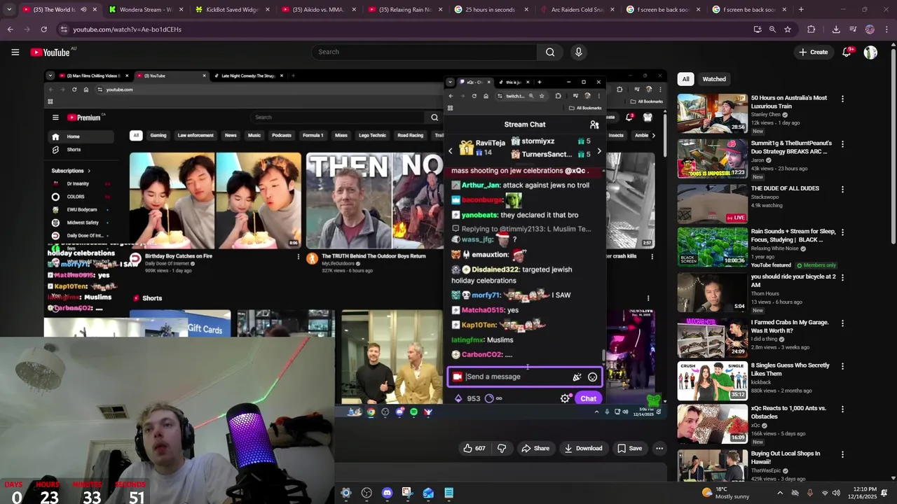Screen dimensions: 897x504
Task: Like the video showing 607 likes
Action: click(x=474, y=448)
